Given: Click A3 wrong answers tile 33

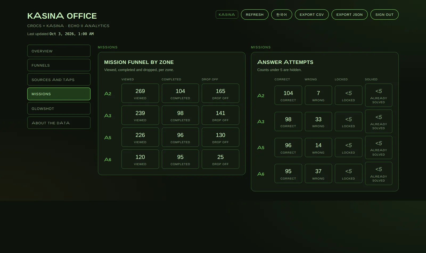Looking at the screenshot, I should 318,121.
